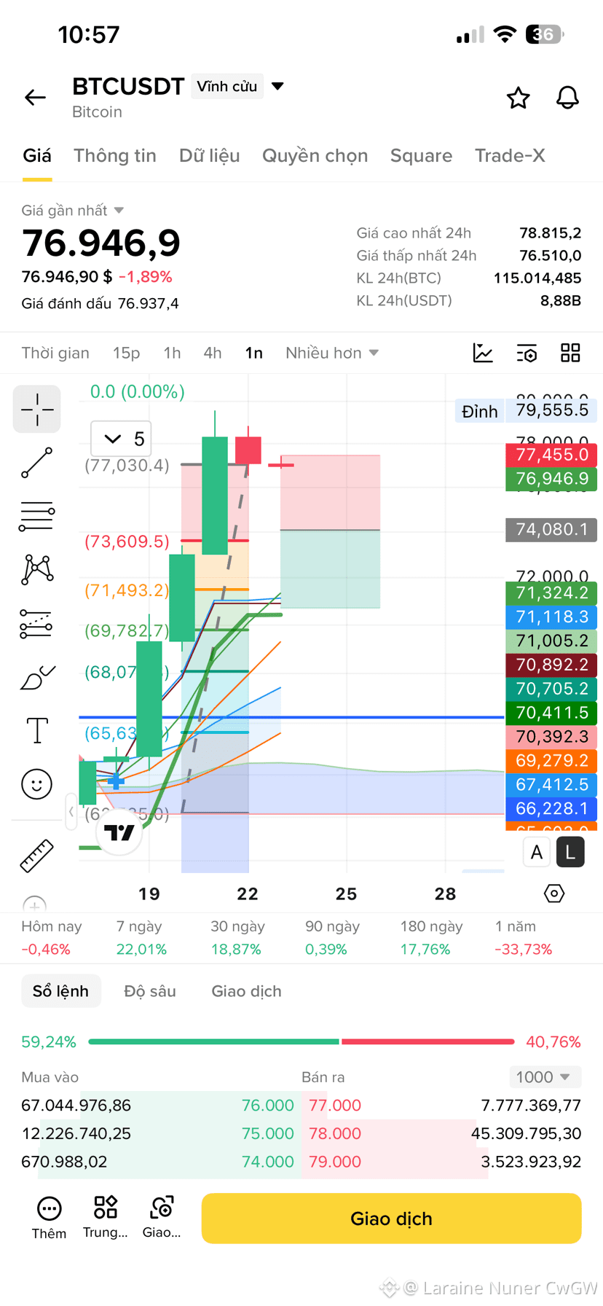603x1306 pixels.
Task: Select the 180 ngày performance range
Action: 431,938
